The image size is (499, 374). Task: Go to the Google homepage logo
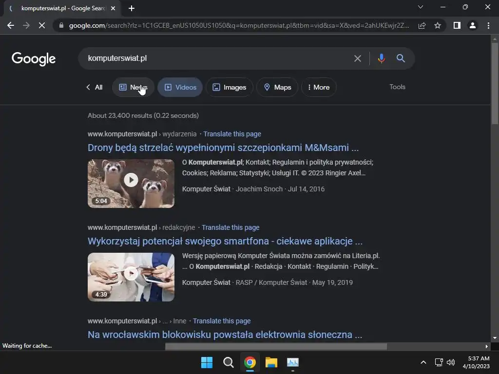pyautogui.click(x=34, y=59)
